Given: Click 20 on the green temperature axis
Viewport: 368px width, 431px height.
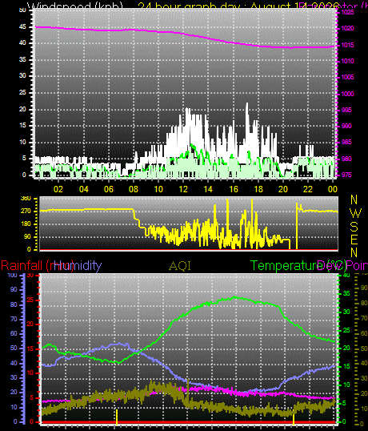Looking at the screenshot, I should click(346, 348).
